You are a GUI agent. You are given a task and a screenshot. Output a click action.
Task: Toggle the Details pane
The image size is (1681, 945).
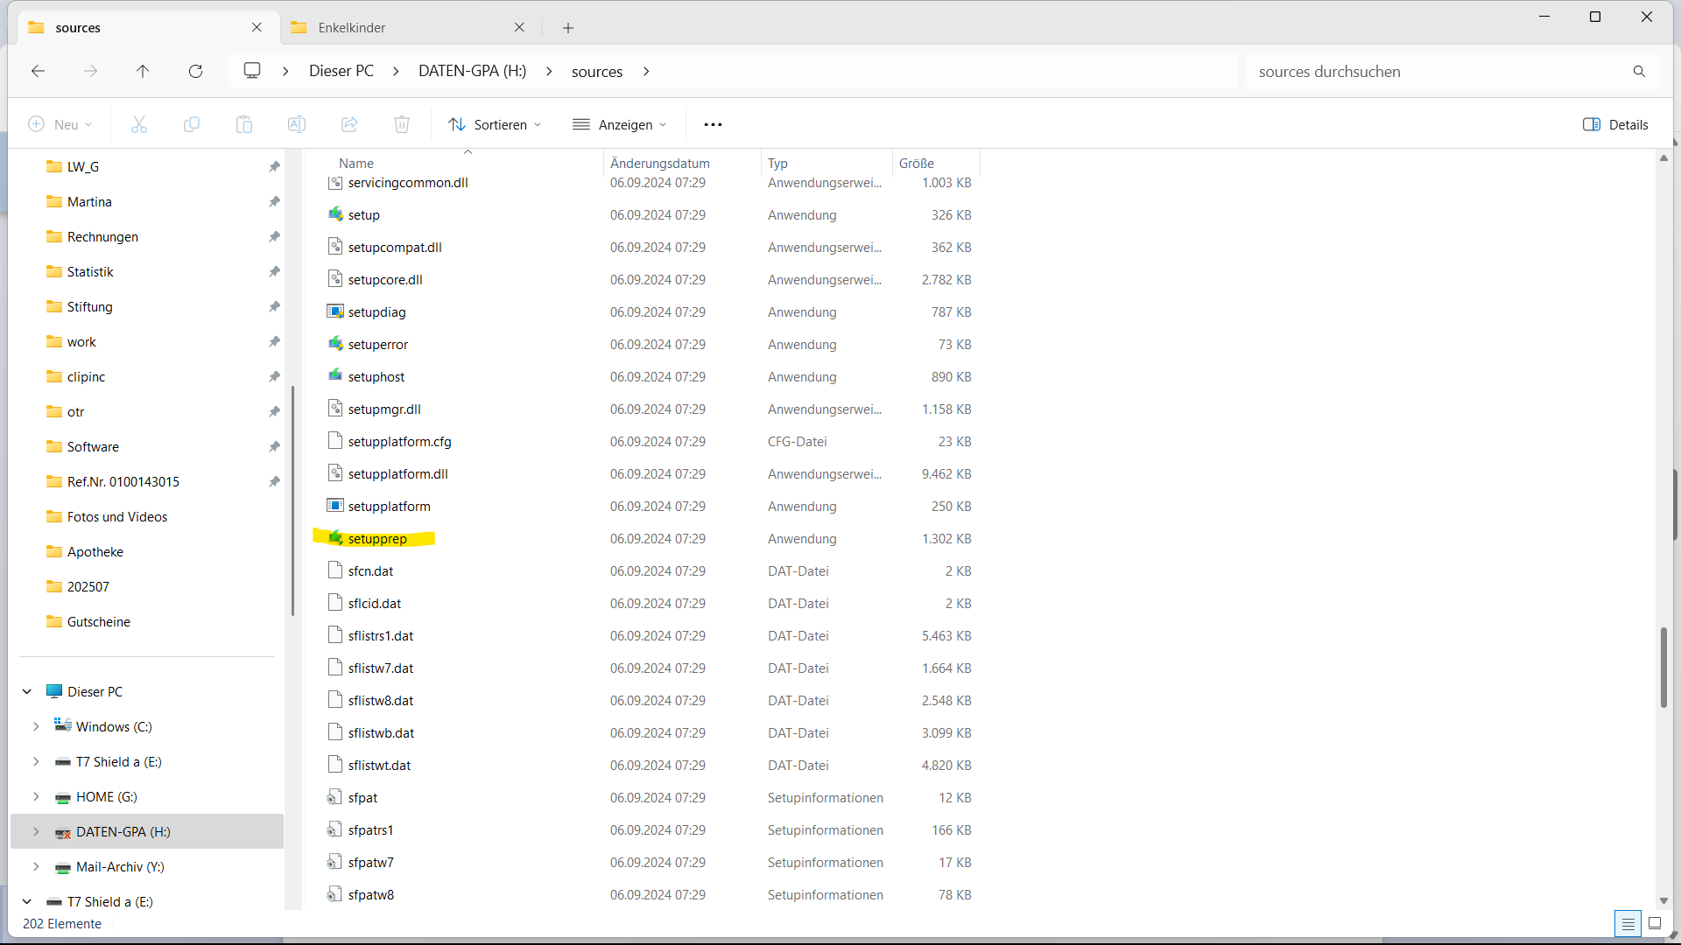(1615, 124)
